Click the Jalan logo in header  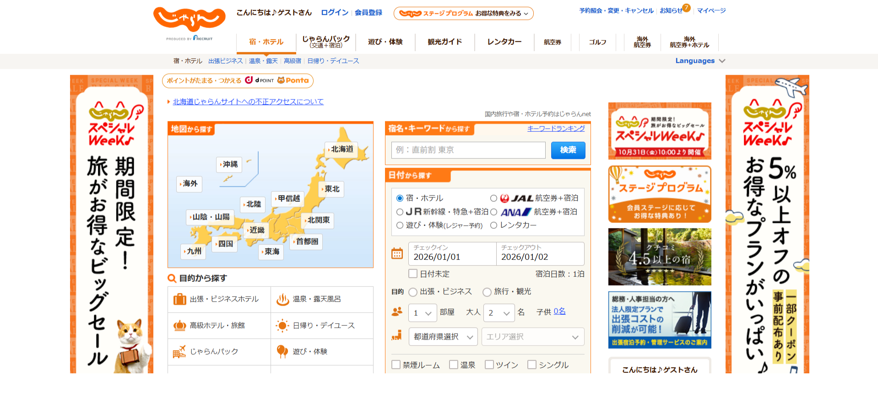tap(189, 20)
